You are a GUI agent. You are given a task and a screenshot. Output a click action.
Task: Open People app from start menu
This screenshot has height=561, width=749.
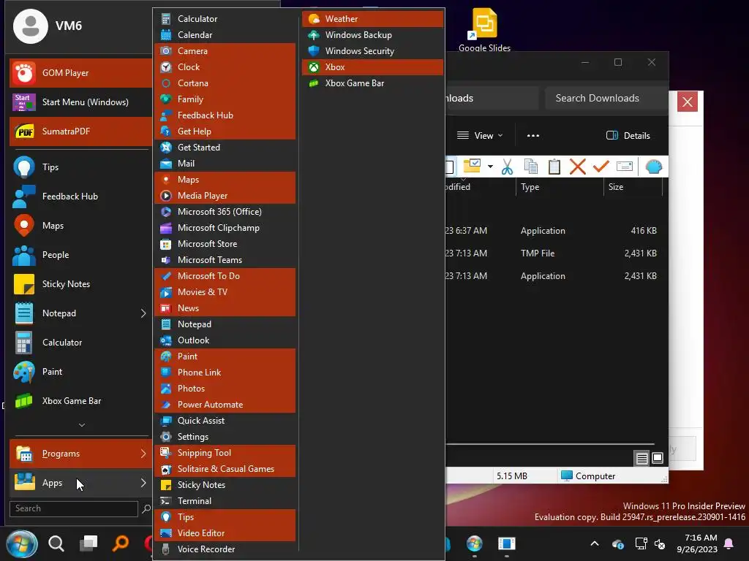[80, 255]
